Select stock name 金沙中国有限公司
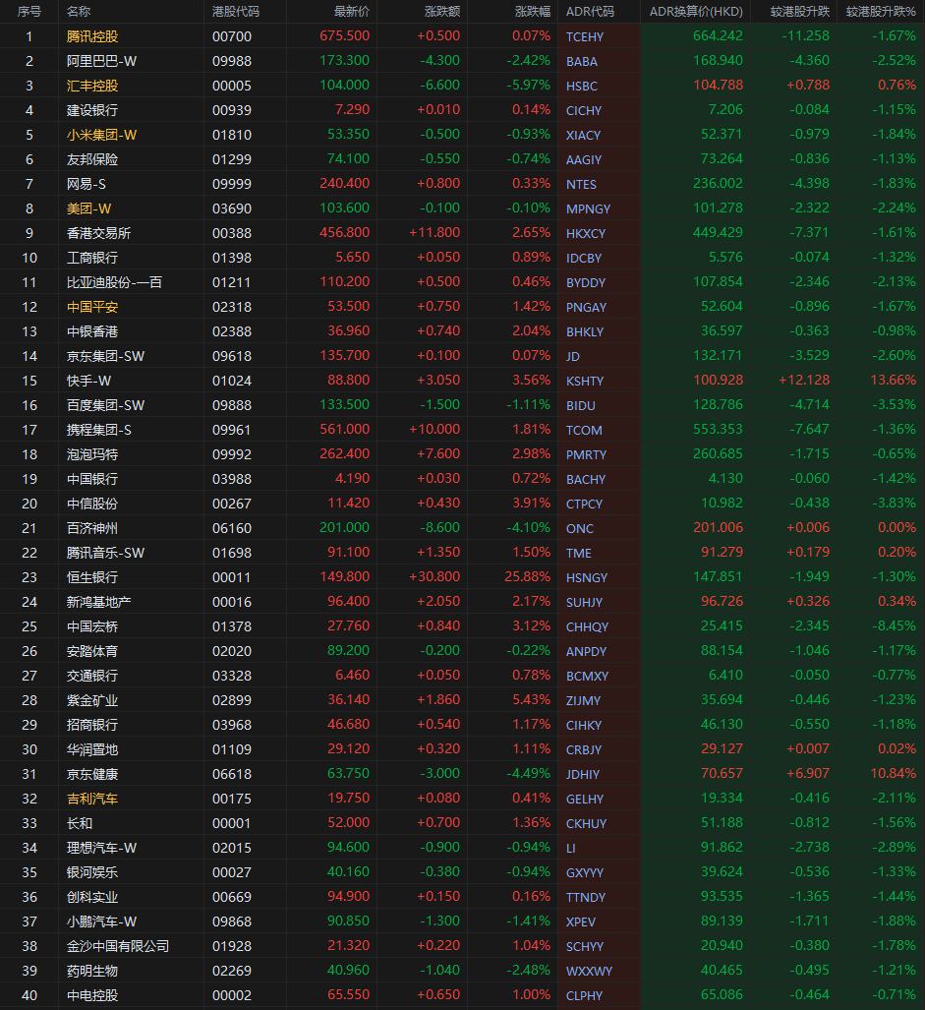Image resolution: width=925 pixels, height=1010 pixels. coord(118,946)
